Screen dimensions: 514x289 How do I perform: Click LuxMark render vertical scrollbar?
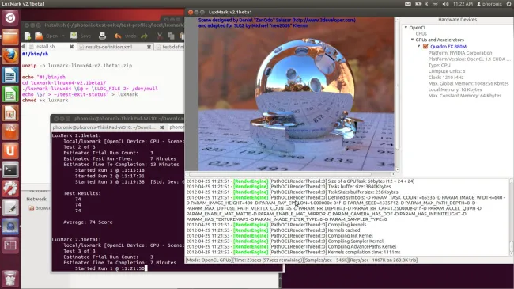tap(397, 94)
